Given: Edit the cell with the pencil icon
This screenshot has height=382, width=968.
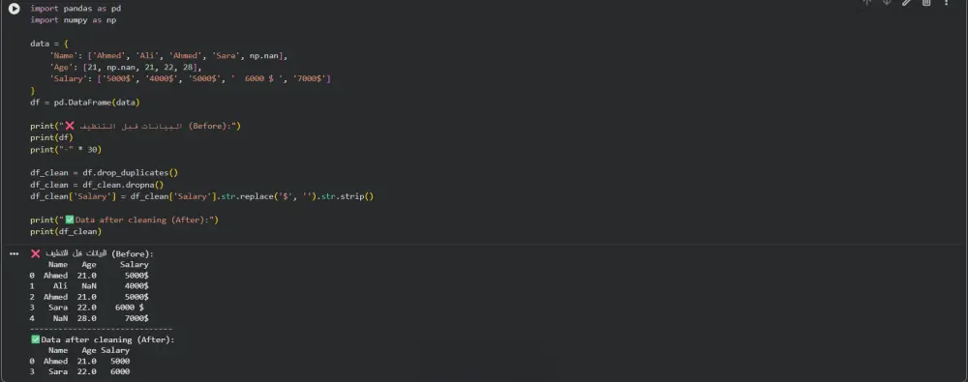Looking at the screenshot, I should click(906, 3).
